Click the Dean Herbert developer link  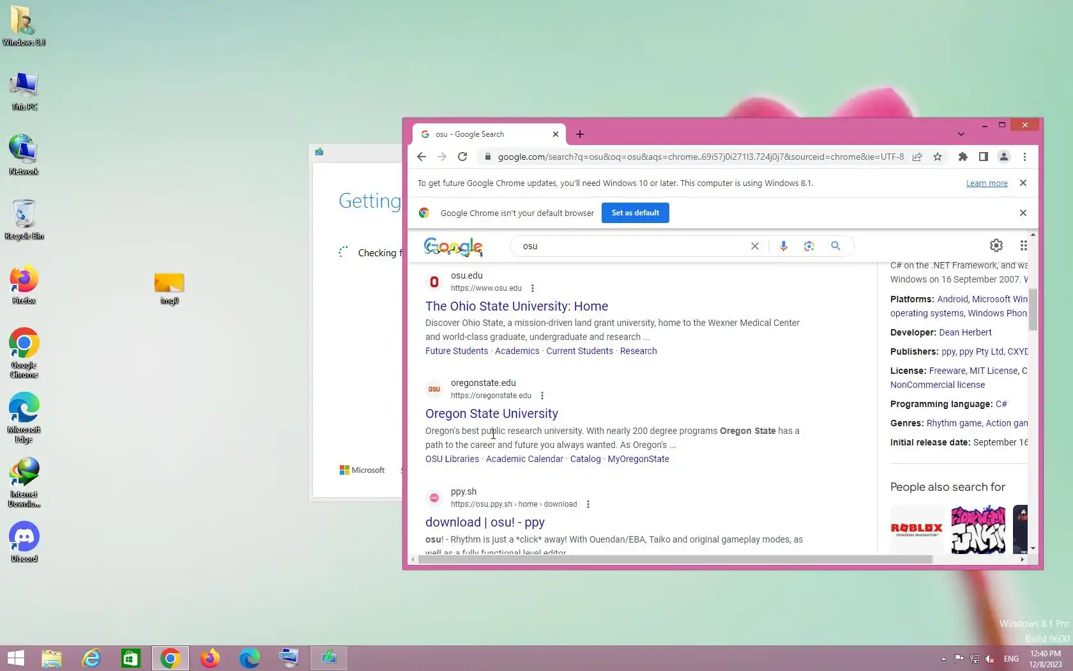[x=965, y=332]
